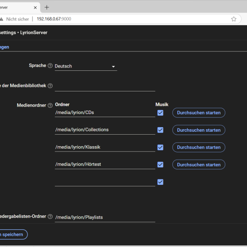Disable Musik checkbox for the Hörtest folder
Screen dimensions: 247x247
161,164
